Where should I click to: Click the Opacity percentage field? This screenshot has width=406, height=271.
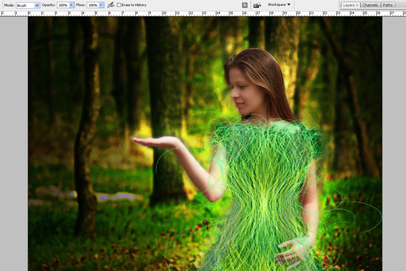62,5
